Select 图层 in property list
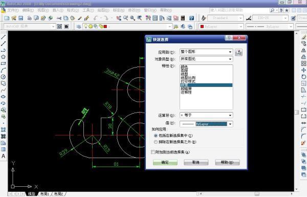Screen dimensions: 307x197 tap(184, 70)
